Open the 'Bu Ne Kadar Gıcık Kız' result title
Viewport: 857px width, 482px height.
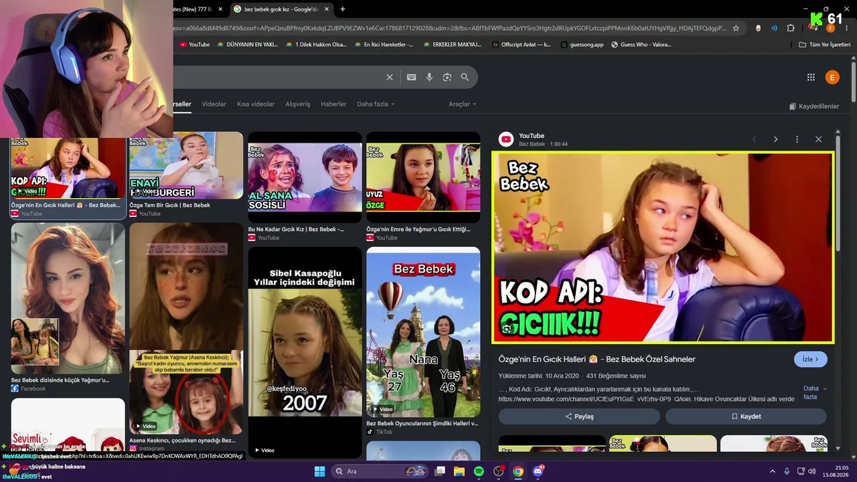click(x=296, y=230)
